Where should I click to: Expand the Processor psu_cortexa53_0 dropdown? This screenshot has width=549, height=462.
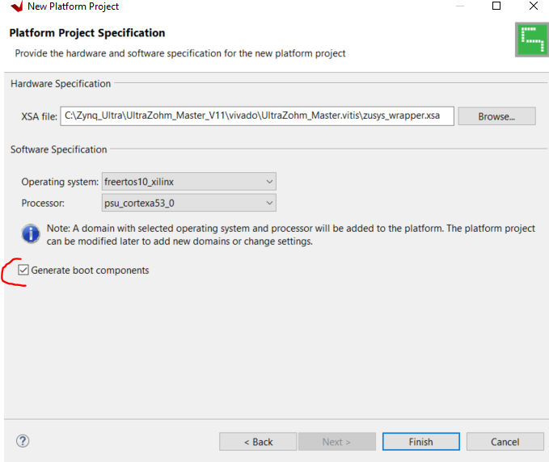[188, 203]
